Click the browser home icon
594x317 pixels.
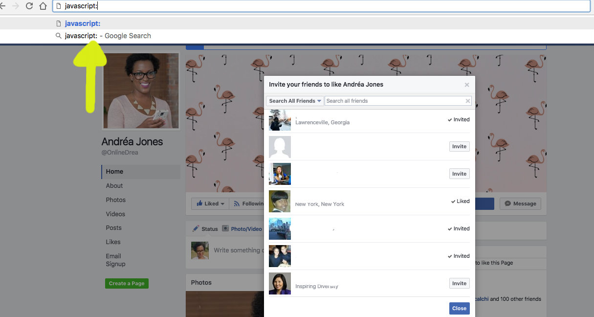[x=43, y=6]
